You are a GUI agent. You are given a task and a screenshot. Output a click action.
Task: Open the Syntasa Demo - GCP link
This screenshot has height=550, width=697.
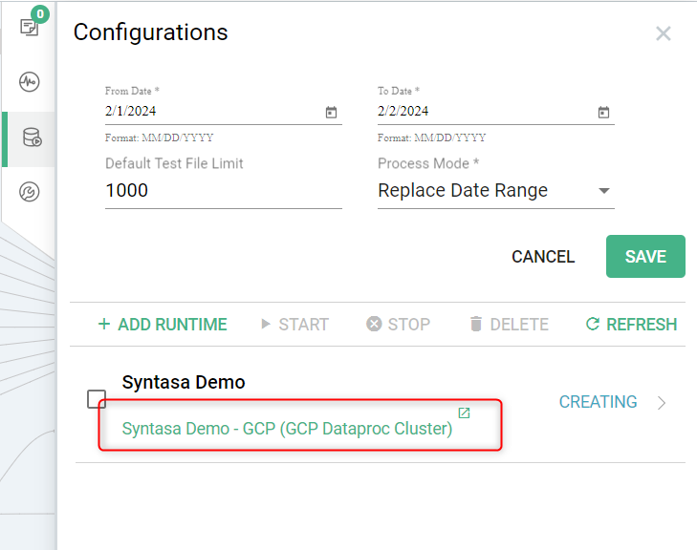287,429
